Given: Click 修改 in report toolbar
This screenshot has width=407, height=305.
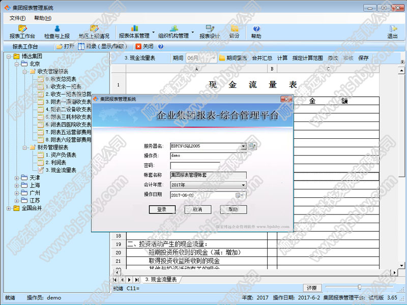Looking at the screenshot, I should [333, 58].
